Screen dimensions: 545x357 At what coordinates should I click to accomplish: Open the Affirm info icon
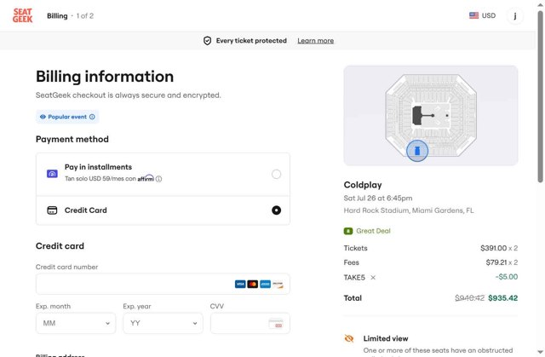pos(159,179)
